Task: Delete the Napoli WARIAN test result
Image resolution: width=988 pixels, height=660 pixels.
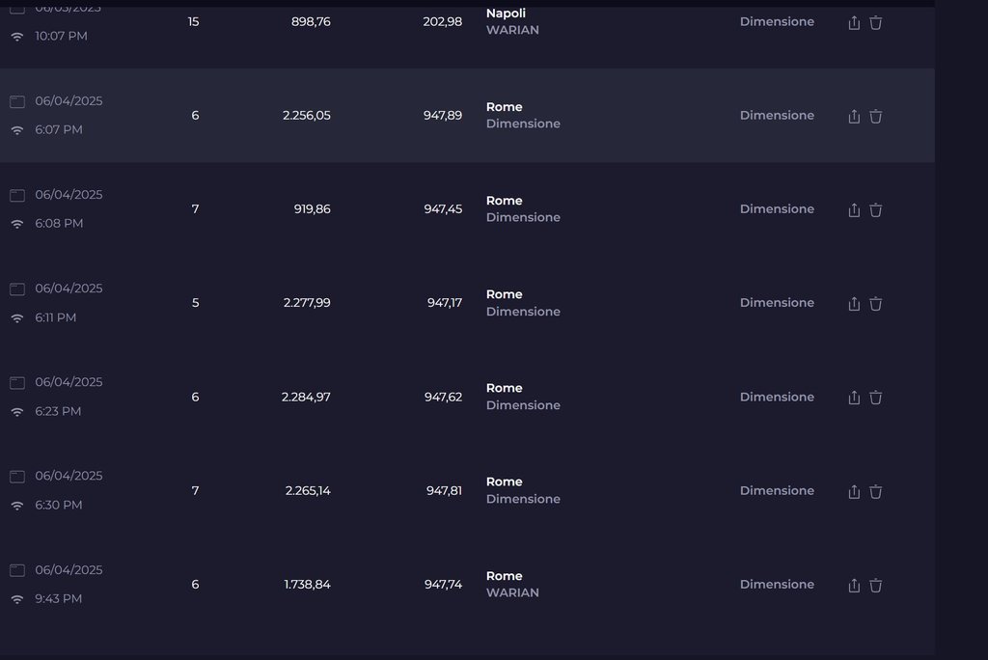Action: coord(876,22)
